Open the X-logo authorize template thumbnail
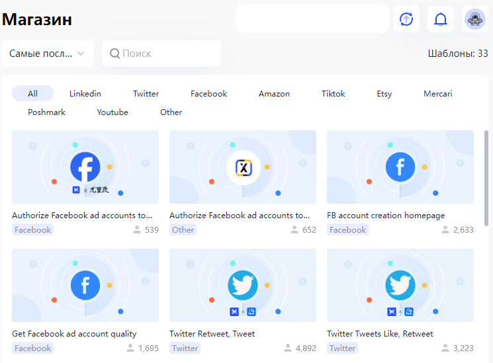 243,167
